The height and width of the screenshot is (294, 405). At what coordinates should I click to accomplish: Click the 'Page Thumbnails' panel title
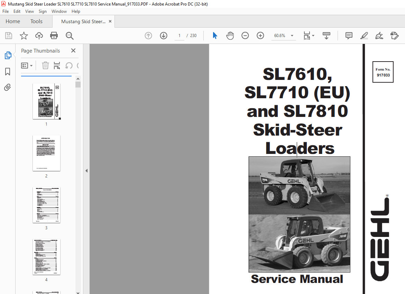(40, 51)
